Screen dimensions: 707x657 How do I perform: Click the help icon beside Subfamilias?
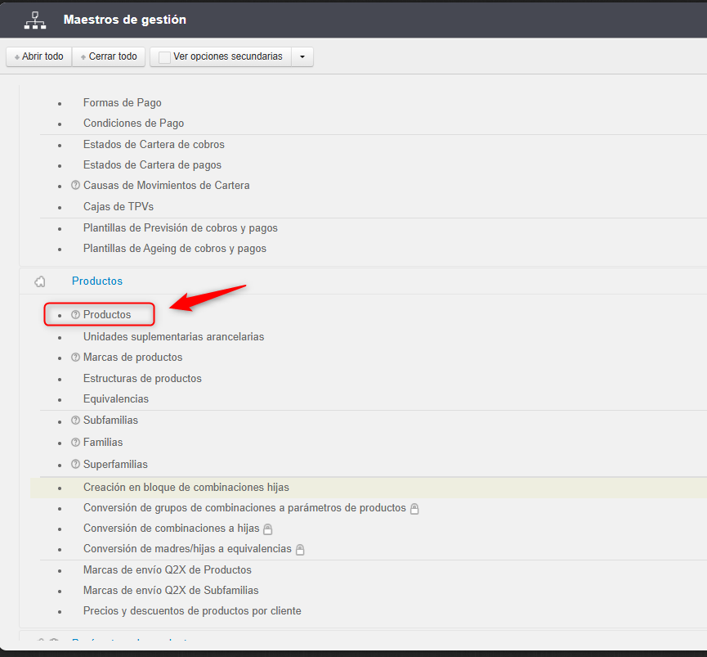pyautogui.click(x=76, y=421)
